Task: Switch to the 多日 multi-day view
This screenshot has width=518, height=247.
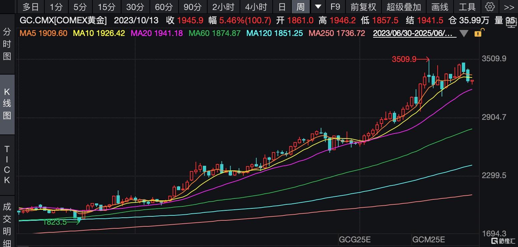Action: tap(31, 7)
